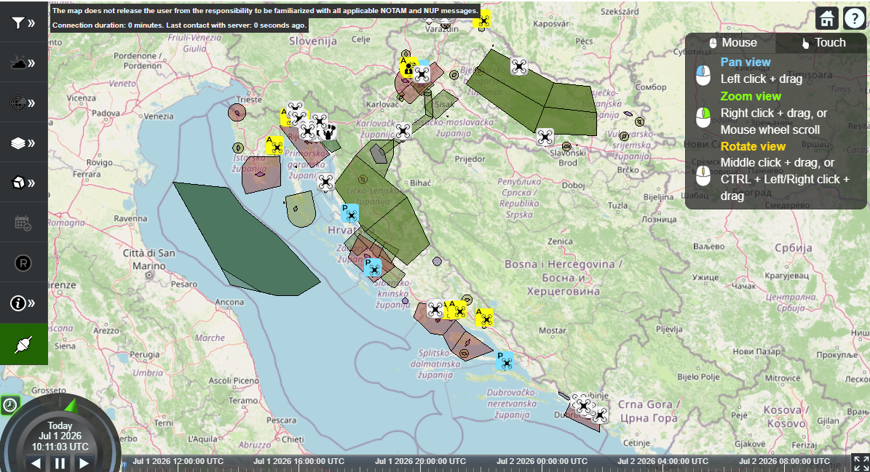Screen dimensions: 870x472
Task: Jump timeline to Jul 1 2026 12:00:00 UTC
Action: (x=178, y=461)
